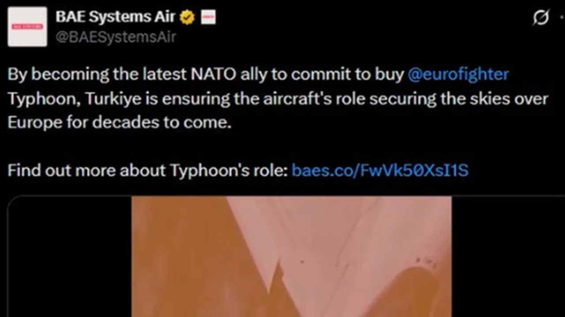The width and height of the screenshot is (565, 317).
Task: Select the BAE Systems Air avatar logo
Action: [27, 26]
